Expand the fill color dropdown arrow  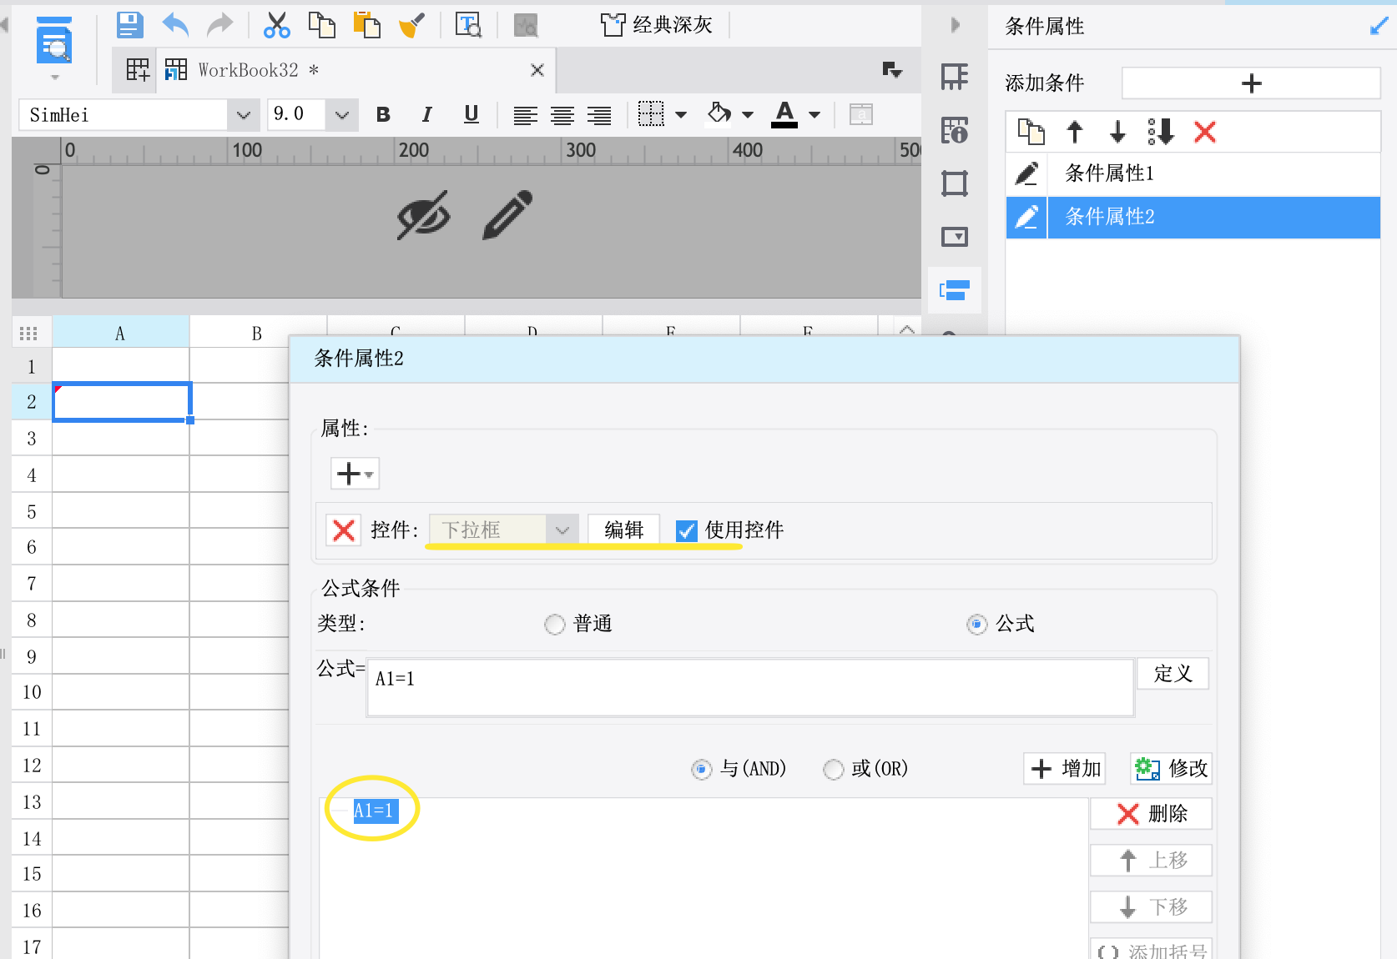748,115
